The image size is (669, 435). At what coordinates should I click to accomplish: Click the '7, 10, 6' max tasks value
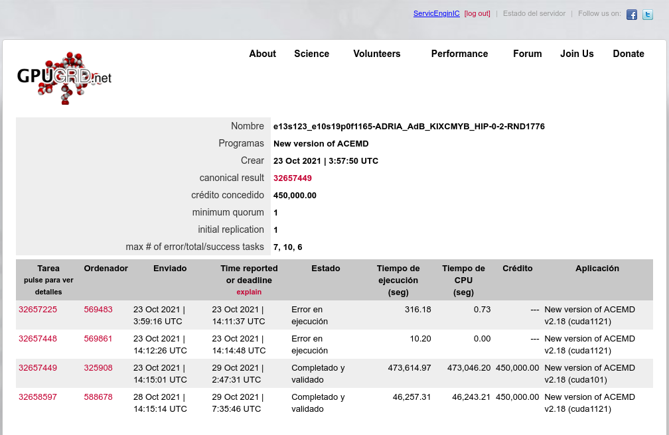tap(287, 247)
